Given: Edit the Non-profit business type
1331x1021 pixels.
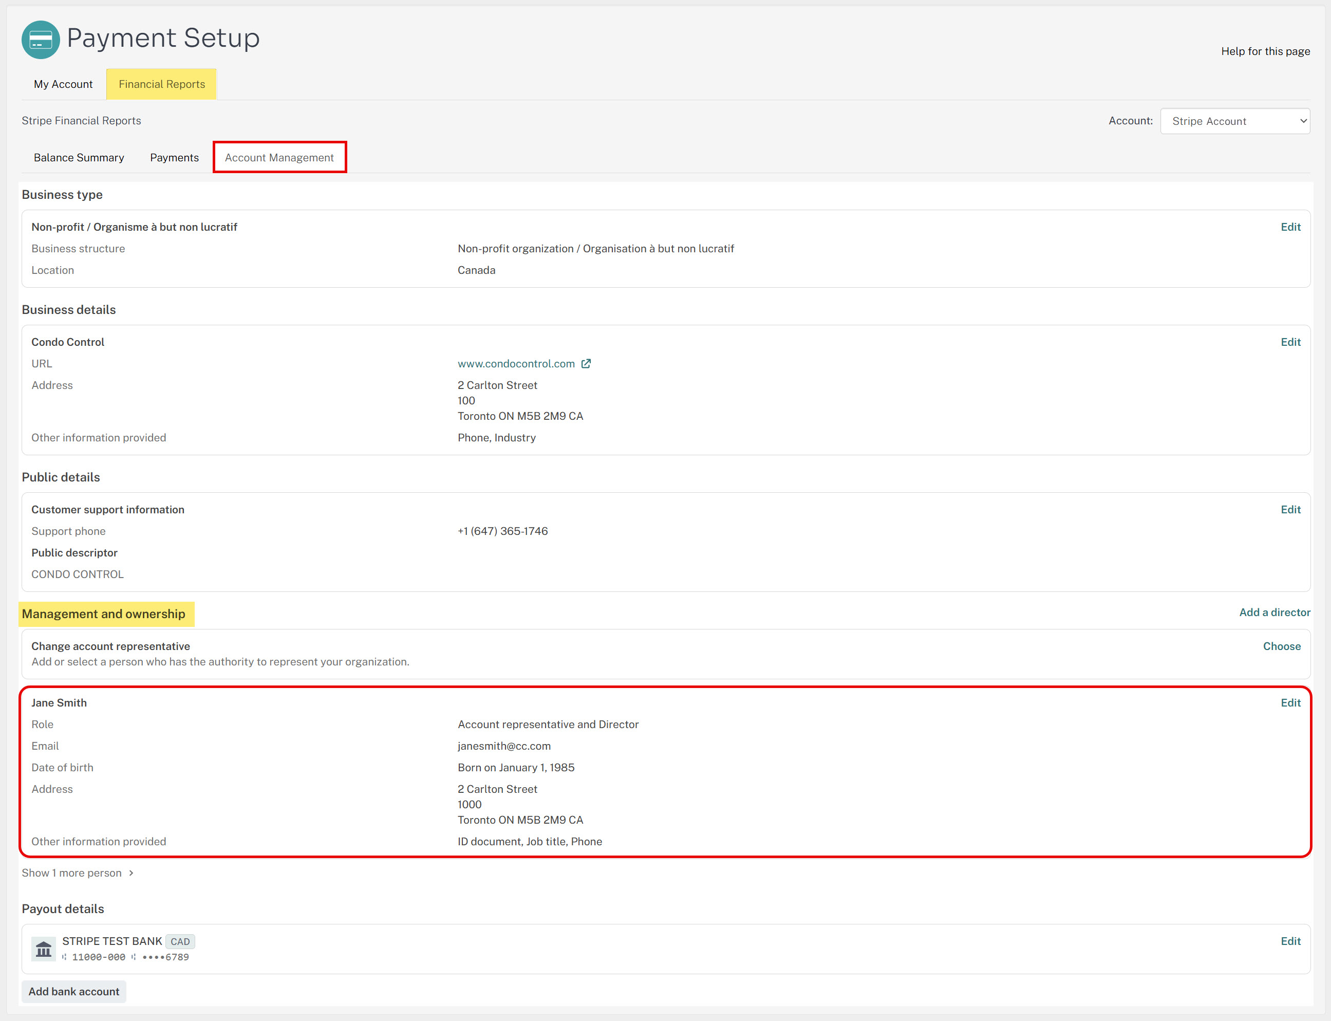Looking at the screenshot, I should click(1290, 227).
